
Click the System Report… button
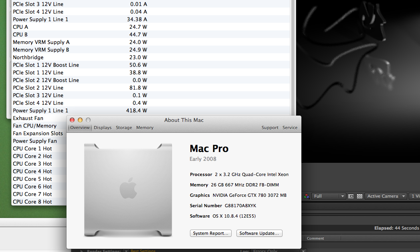pyautogui.click(x=210, y=233)
